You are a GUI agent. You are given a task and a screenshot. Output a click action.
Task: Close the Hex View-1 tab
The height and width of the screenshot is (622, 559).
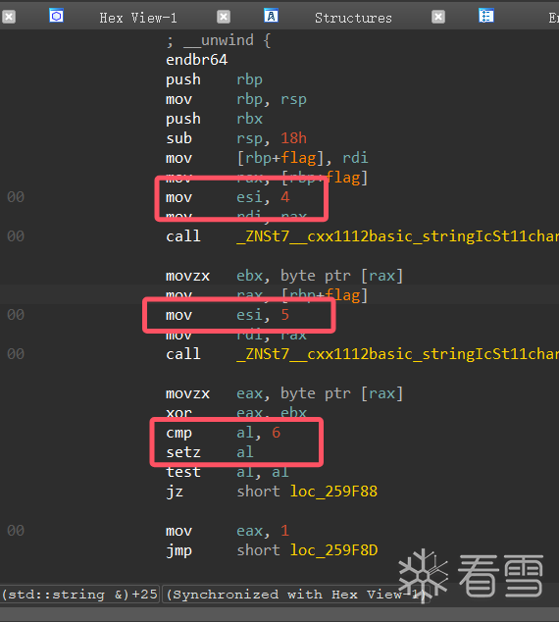[x=224, y=17]
